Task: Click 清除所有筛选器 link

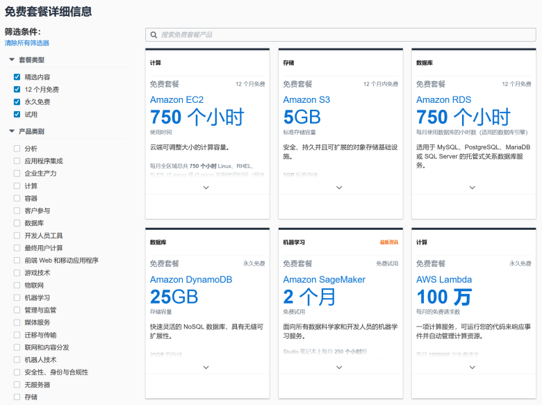Action: coord(27,43)
